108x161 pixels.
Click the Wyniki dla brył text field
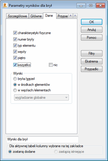(x=42, y=140)
